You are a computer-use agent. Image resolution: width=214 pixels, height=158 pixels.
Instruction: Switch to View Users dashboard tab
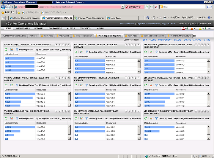pos(63,36)
